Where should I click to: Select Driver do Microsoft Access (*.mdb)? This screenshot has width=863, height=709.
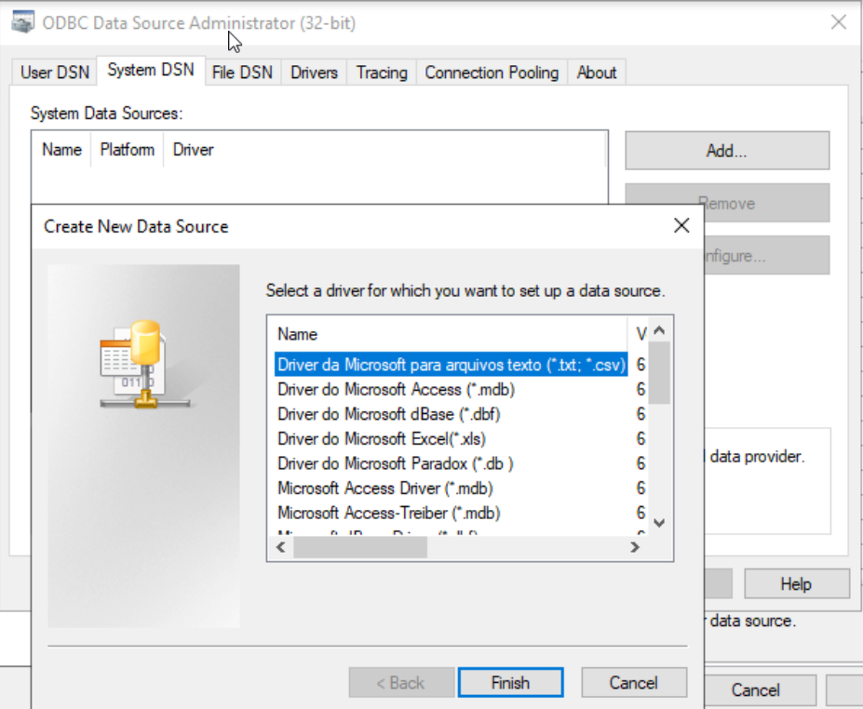tap(396, 390)
